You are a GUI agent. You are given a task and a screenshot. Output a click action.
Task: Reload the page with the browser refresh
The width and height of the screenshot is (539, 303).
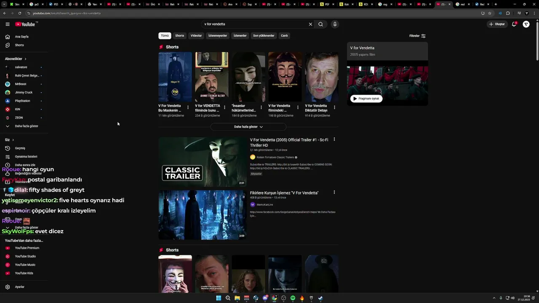tap(19, 13)
